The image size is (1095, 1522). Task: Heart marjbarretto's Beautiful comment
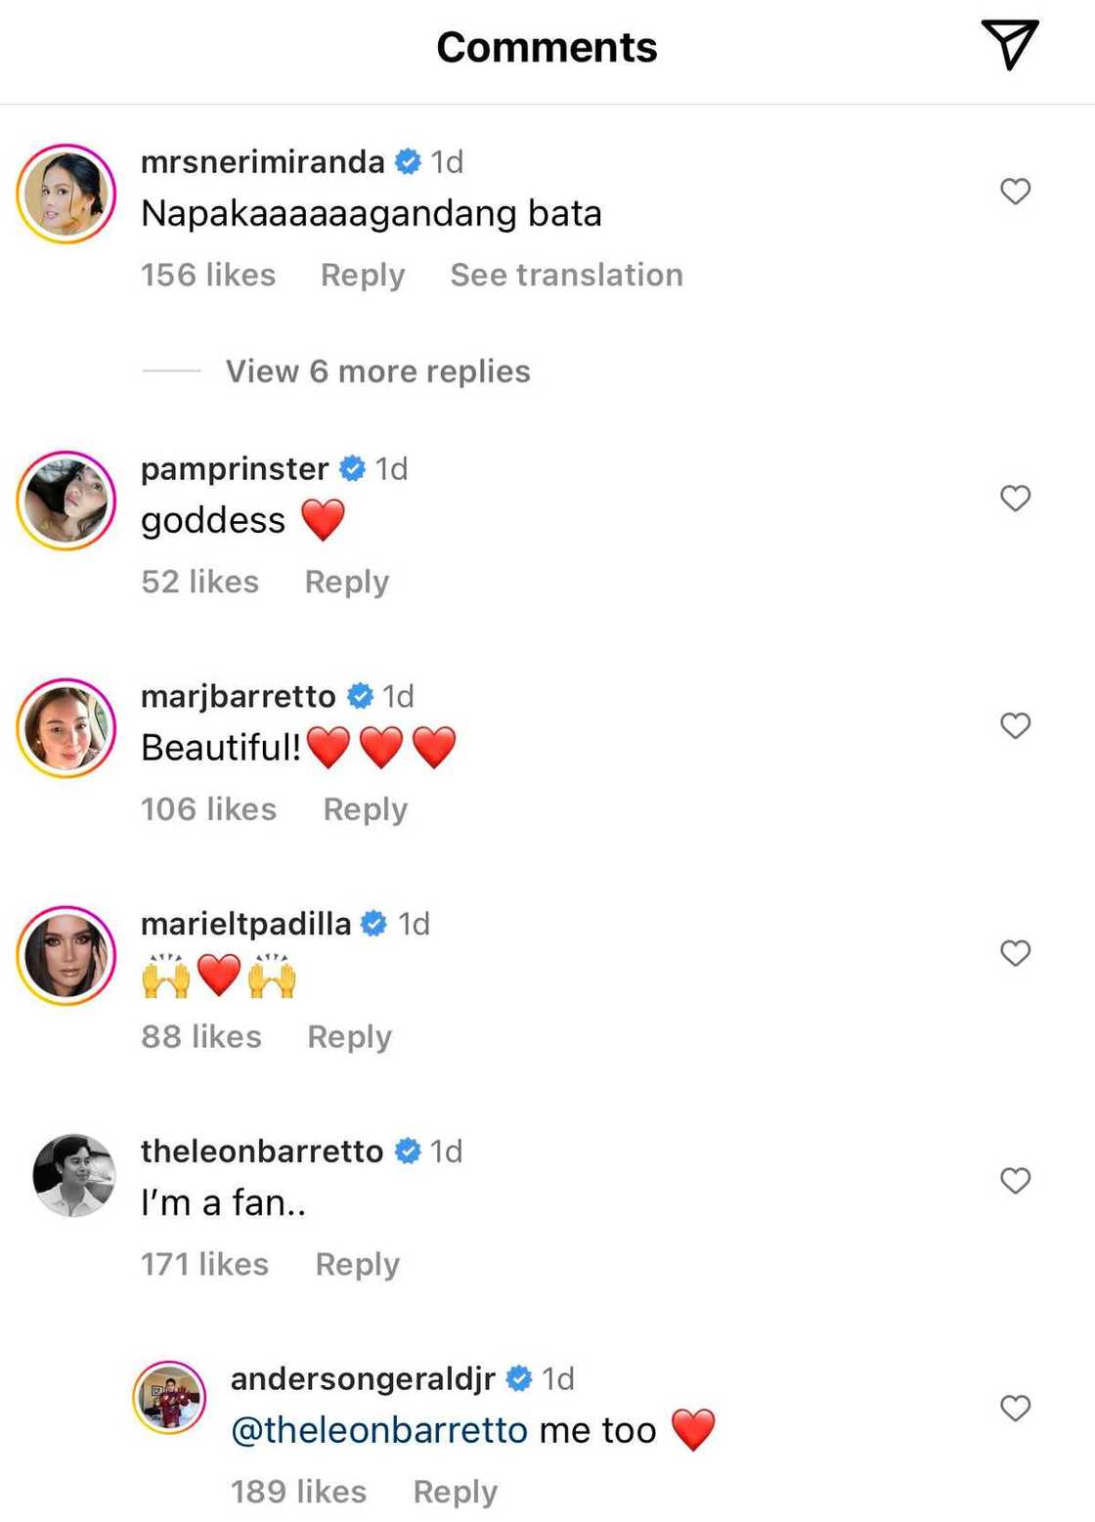pos(1016,725)
